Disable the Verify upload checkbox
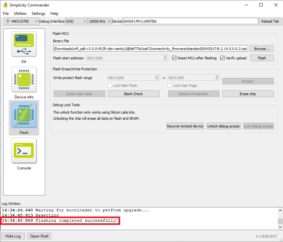283x242 pixels. [223, 58]
